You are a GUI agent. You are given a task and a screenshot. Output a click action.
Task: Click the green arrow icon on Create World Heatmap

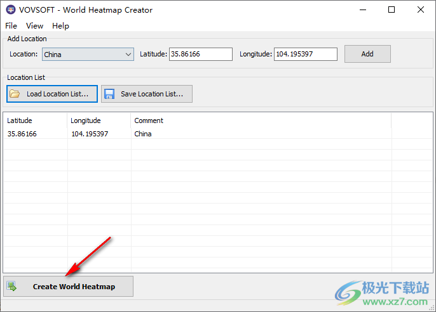(12, 286)
